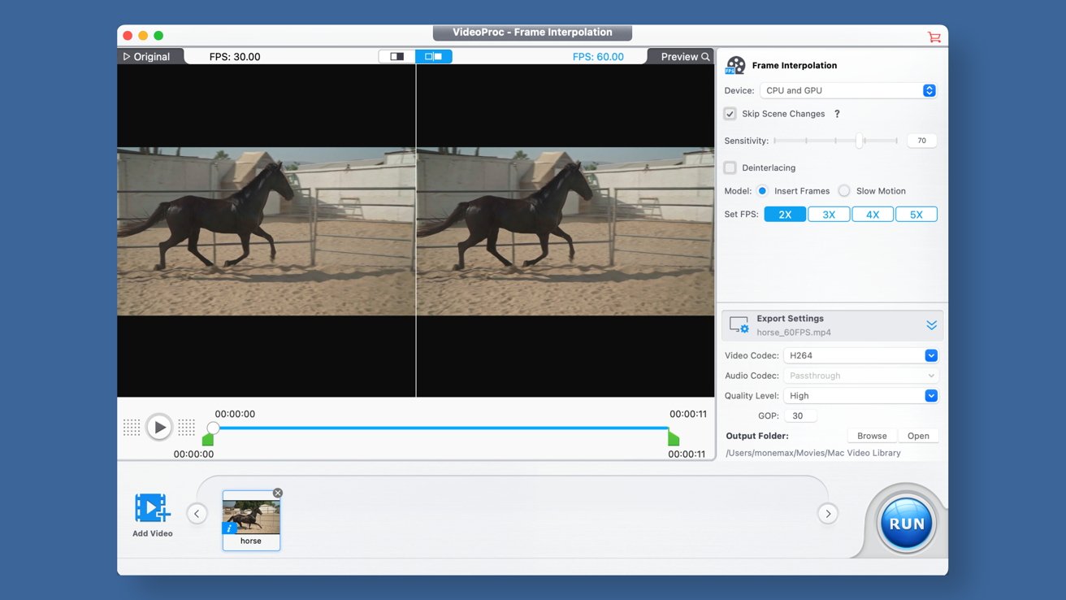The image size is (1066, 600).
Task: Click the Add Video label
Action: coord(153,533)
